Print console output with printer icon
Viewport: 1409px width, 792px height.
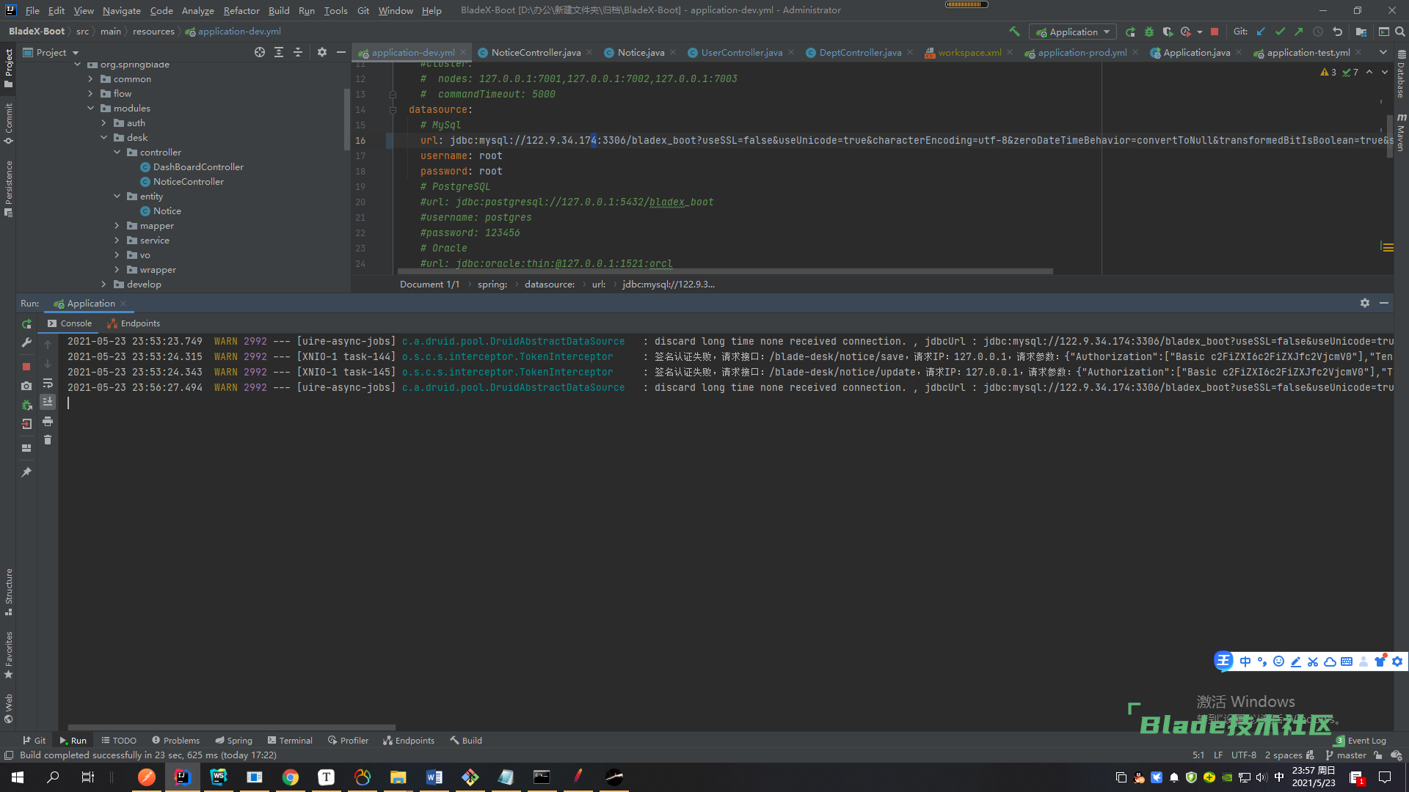point(48,421)
